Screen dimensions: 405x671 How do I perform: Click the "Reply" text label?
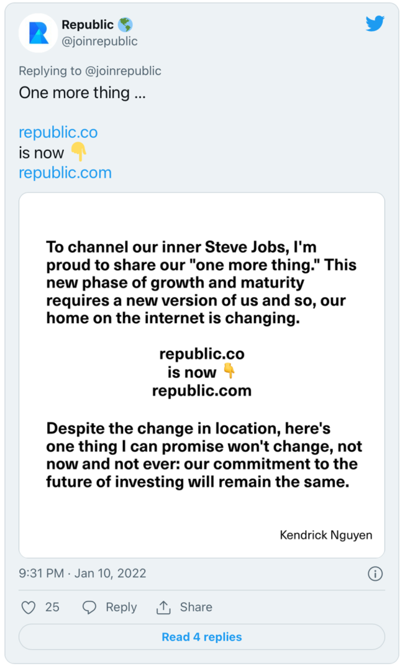coord(121,608)
